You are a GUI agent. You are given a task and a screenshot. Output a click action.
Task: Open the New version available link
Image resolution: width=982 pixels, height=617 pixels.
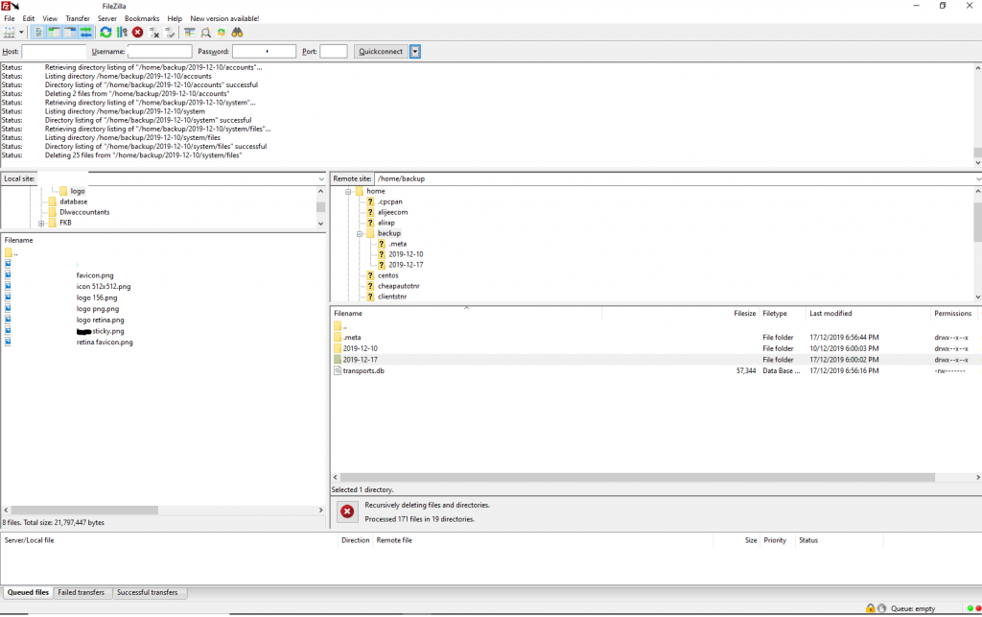click(222, 18)
